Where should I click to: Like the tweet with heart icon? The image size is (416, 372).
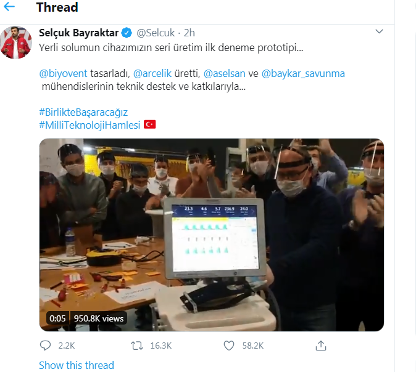coord(229,346)
